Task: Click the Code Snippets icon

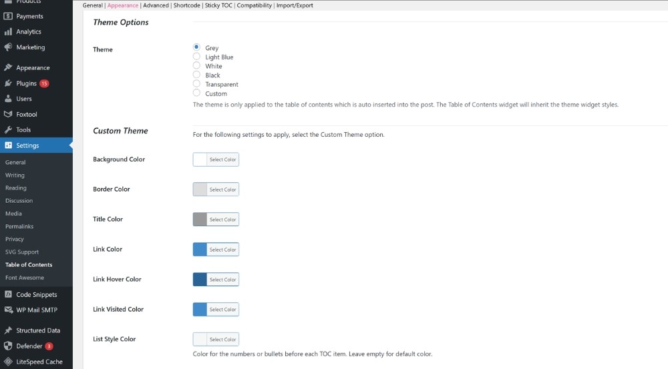Action: 8,294
